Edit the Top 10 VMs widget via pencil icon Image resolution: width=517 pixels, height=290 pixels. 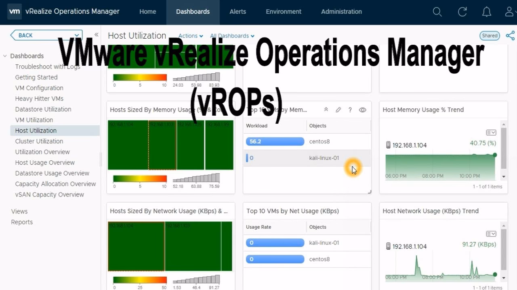pyautogui.click(x=338, y=110)
